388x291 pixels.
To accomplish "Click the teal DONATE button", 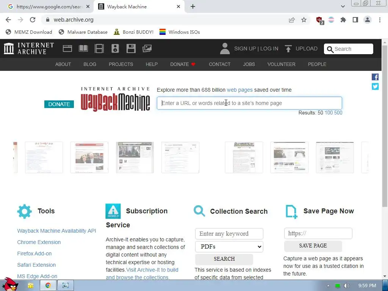I will pos(59,104).
